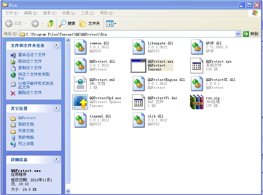Open the Forward button history dropdown
Viewport: 263px width, 195px height.
coord(43,23)
